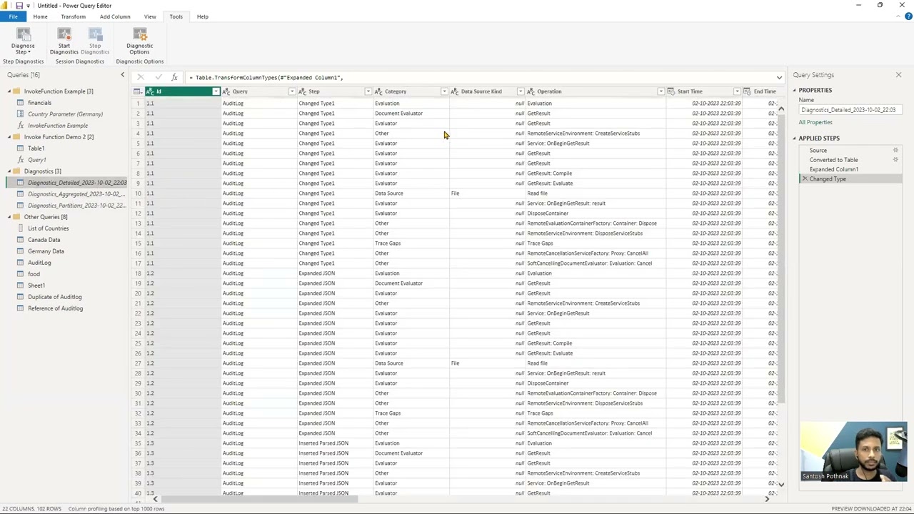
Task: Select Diagnostics_Aggregated query
Action: [76, 194]
